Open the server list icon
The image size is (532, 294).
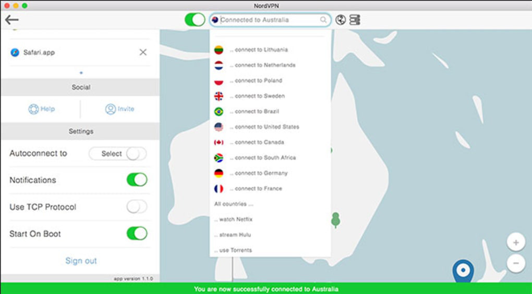tap(355, 20)
